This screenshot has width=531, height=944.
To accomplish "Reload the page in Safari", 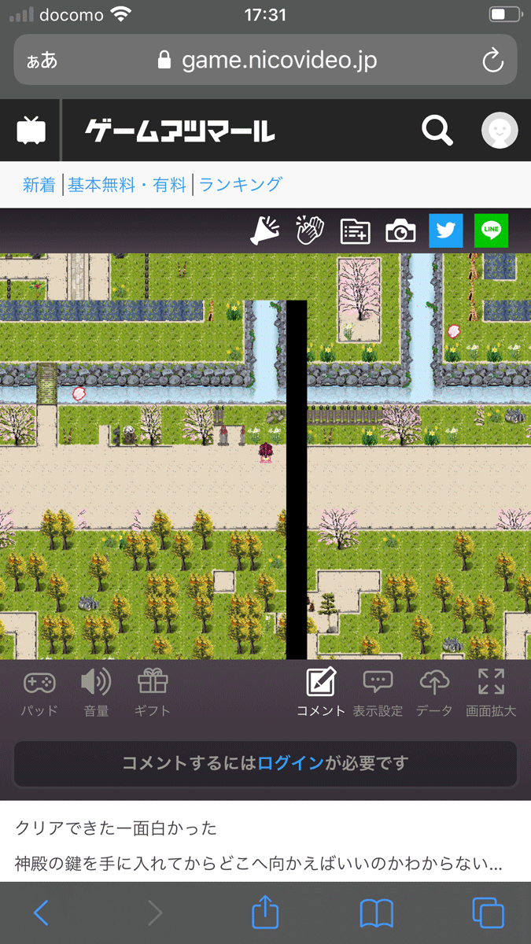I will [x=492, y=61].
